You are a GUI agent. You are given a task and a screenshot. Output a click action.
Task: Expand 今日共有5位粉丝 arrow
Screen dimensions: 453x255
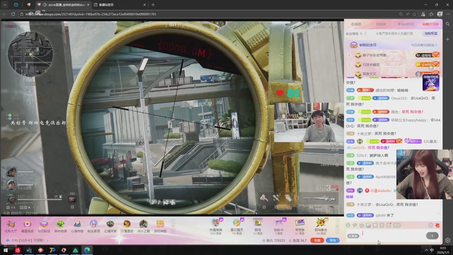tap(436, 45)
